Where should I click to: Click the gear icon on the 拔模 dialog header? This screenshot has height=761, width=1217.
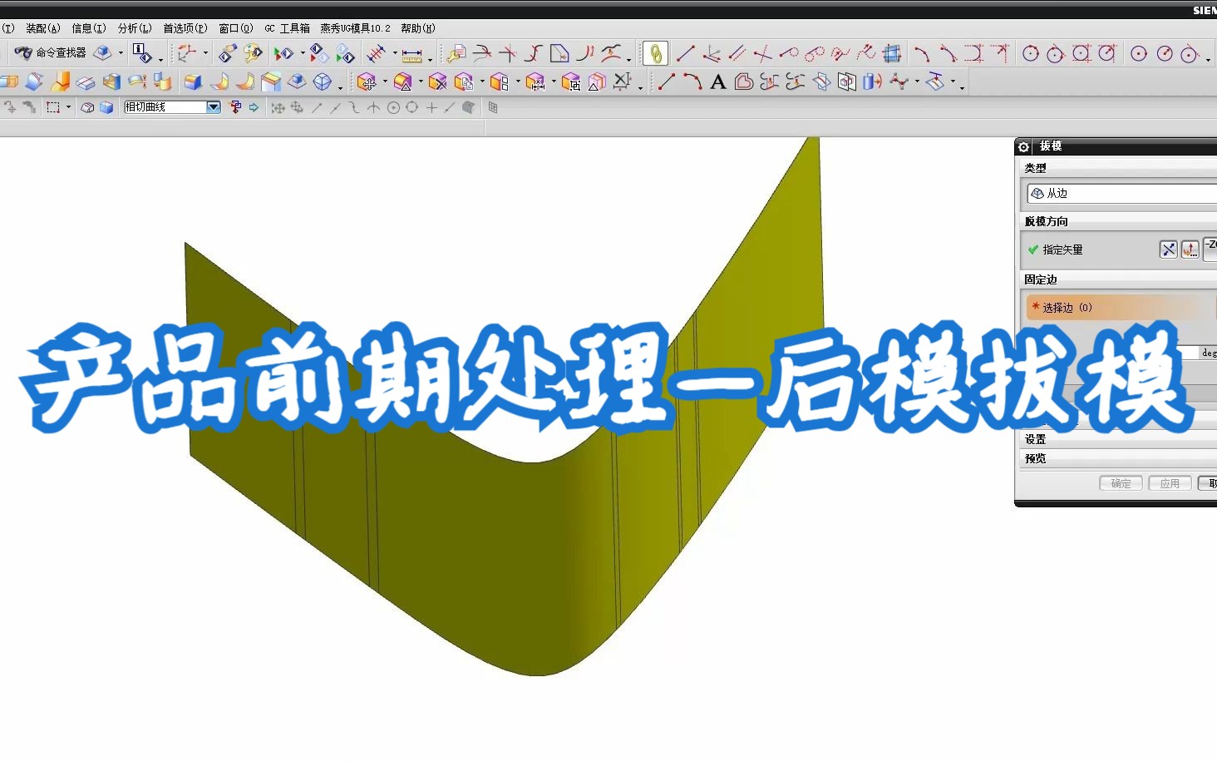(x=1023, y=146)
